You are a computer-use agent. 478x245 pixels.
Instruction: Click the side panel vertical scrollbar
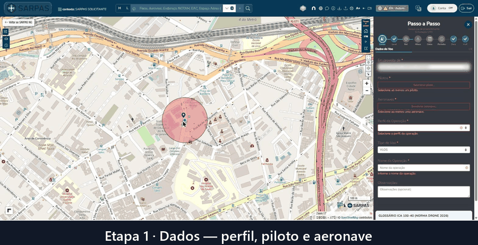[x=475, y=110]
